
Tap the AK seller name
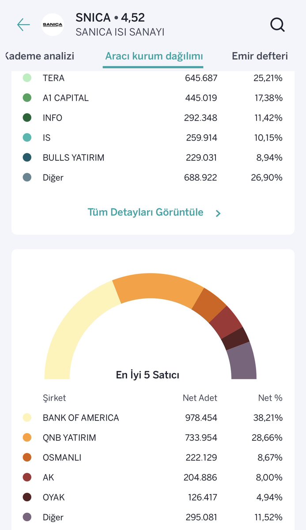(x=49, y=477)
